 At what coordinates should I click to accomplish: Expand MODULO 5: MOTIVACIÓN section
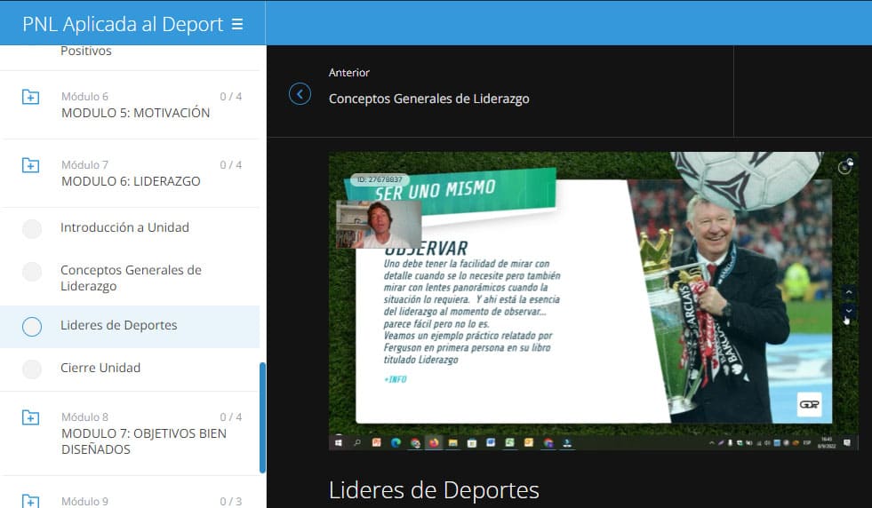pyautogui.click(x=135, y=113)
